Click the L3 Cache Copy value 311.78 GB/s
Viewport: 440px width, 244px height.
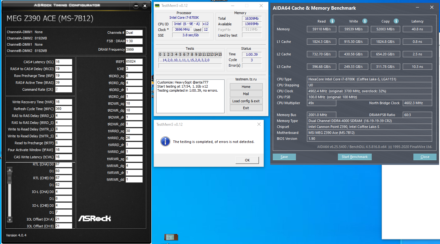click(x=386, y=67)
